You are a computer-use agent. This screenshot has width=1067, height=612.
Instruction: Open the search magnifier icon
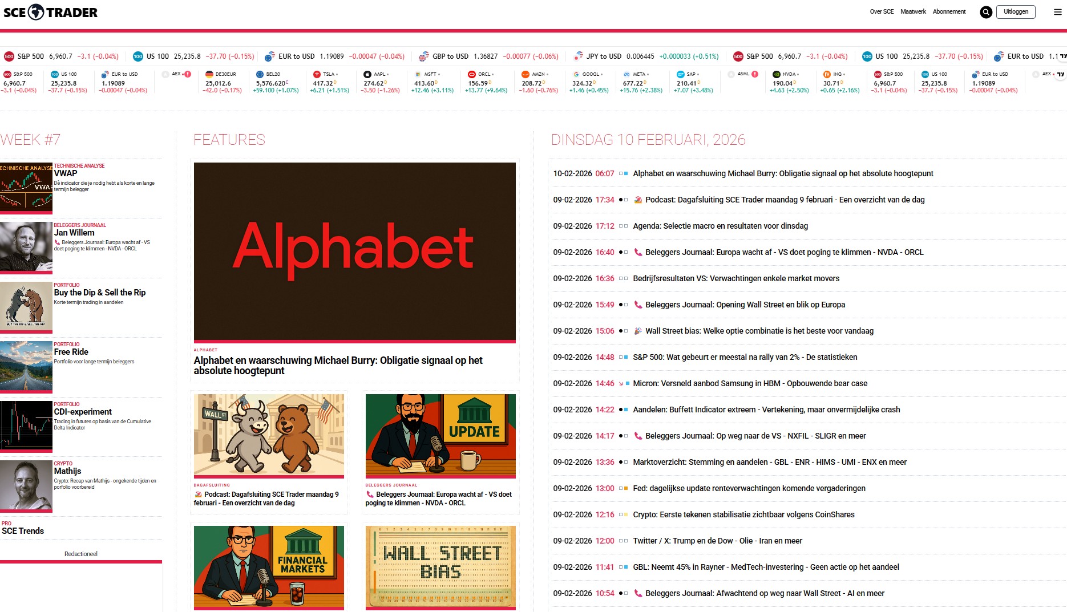pyautogui.click(x=986, y=12)
